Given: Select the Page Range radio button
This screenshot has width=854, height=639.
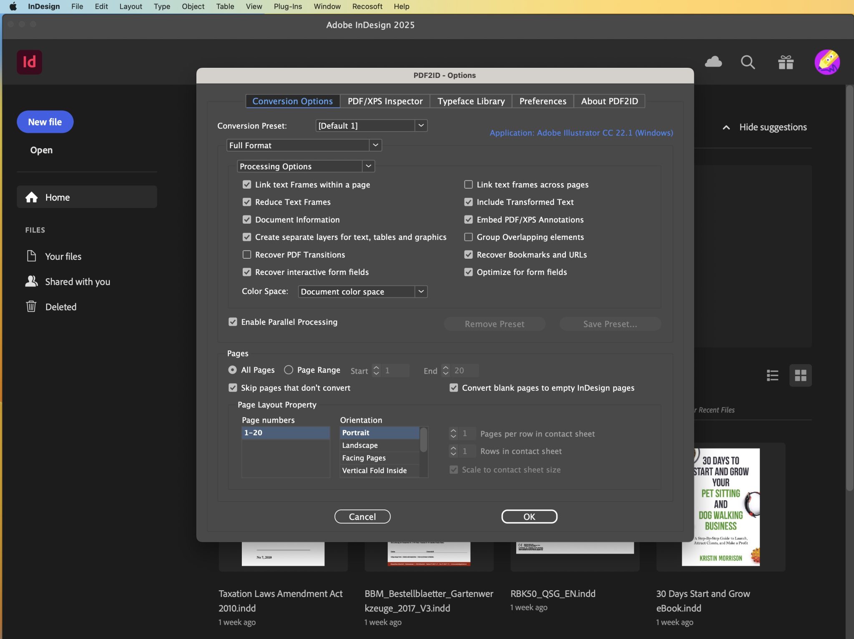Looking at the screenshot, I should point(288,370).
